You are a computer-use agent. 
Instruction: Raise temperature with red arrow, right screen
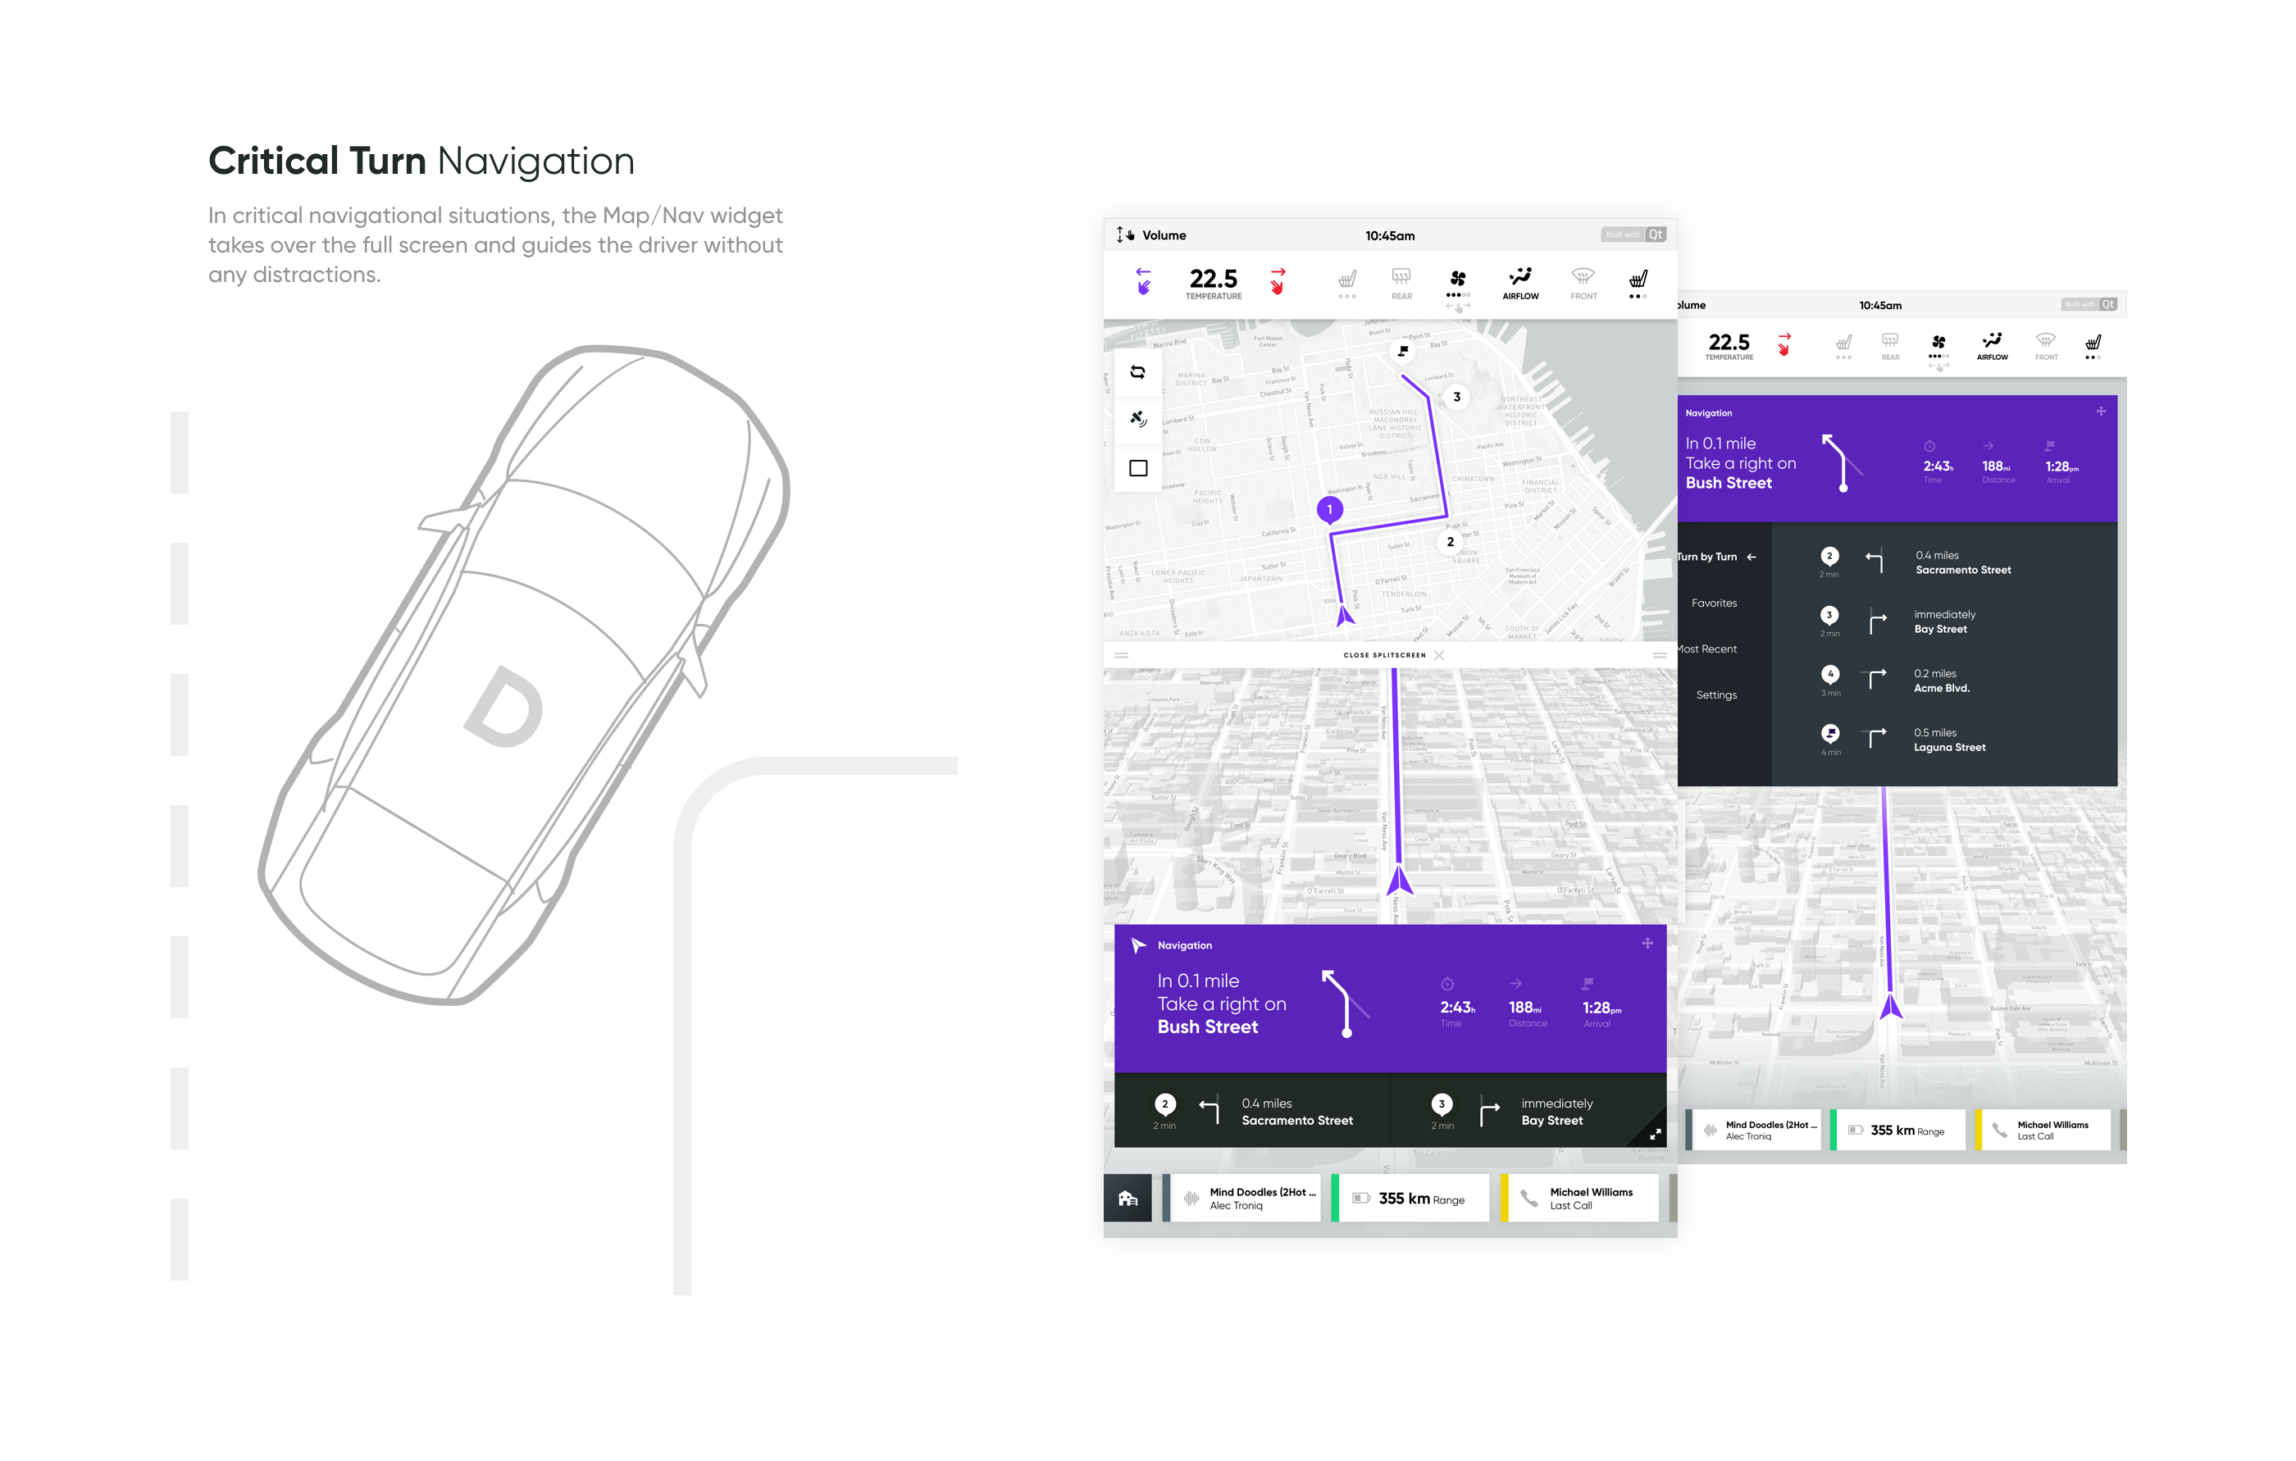1784,344
